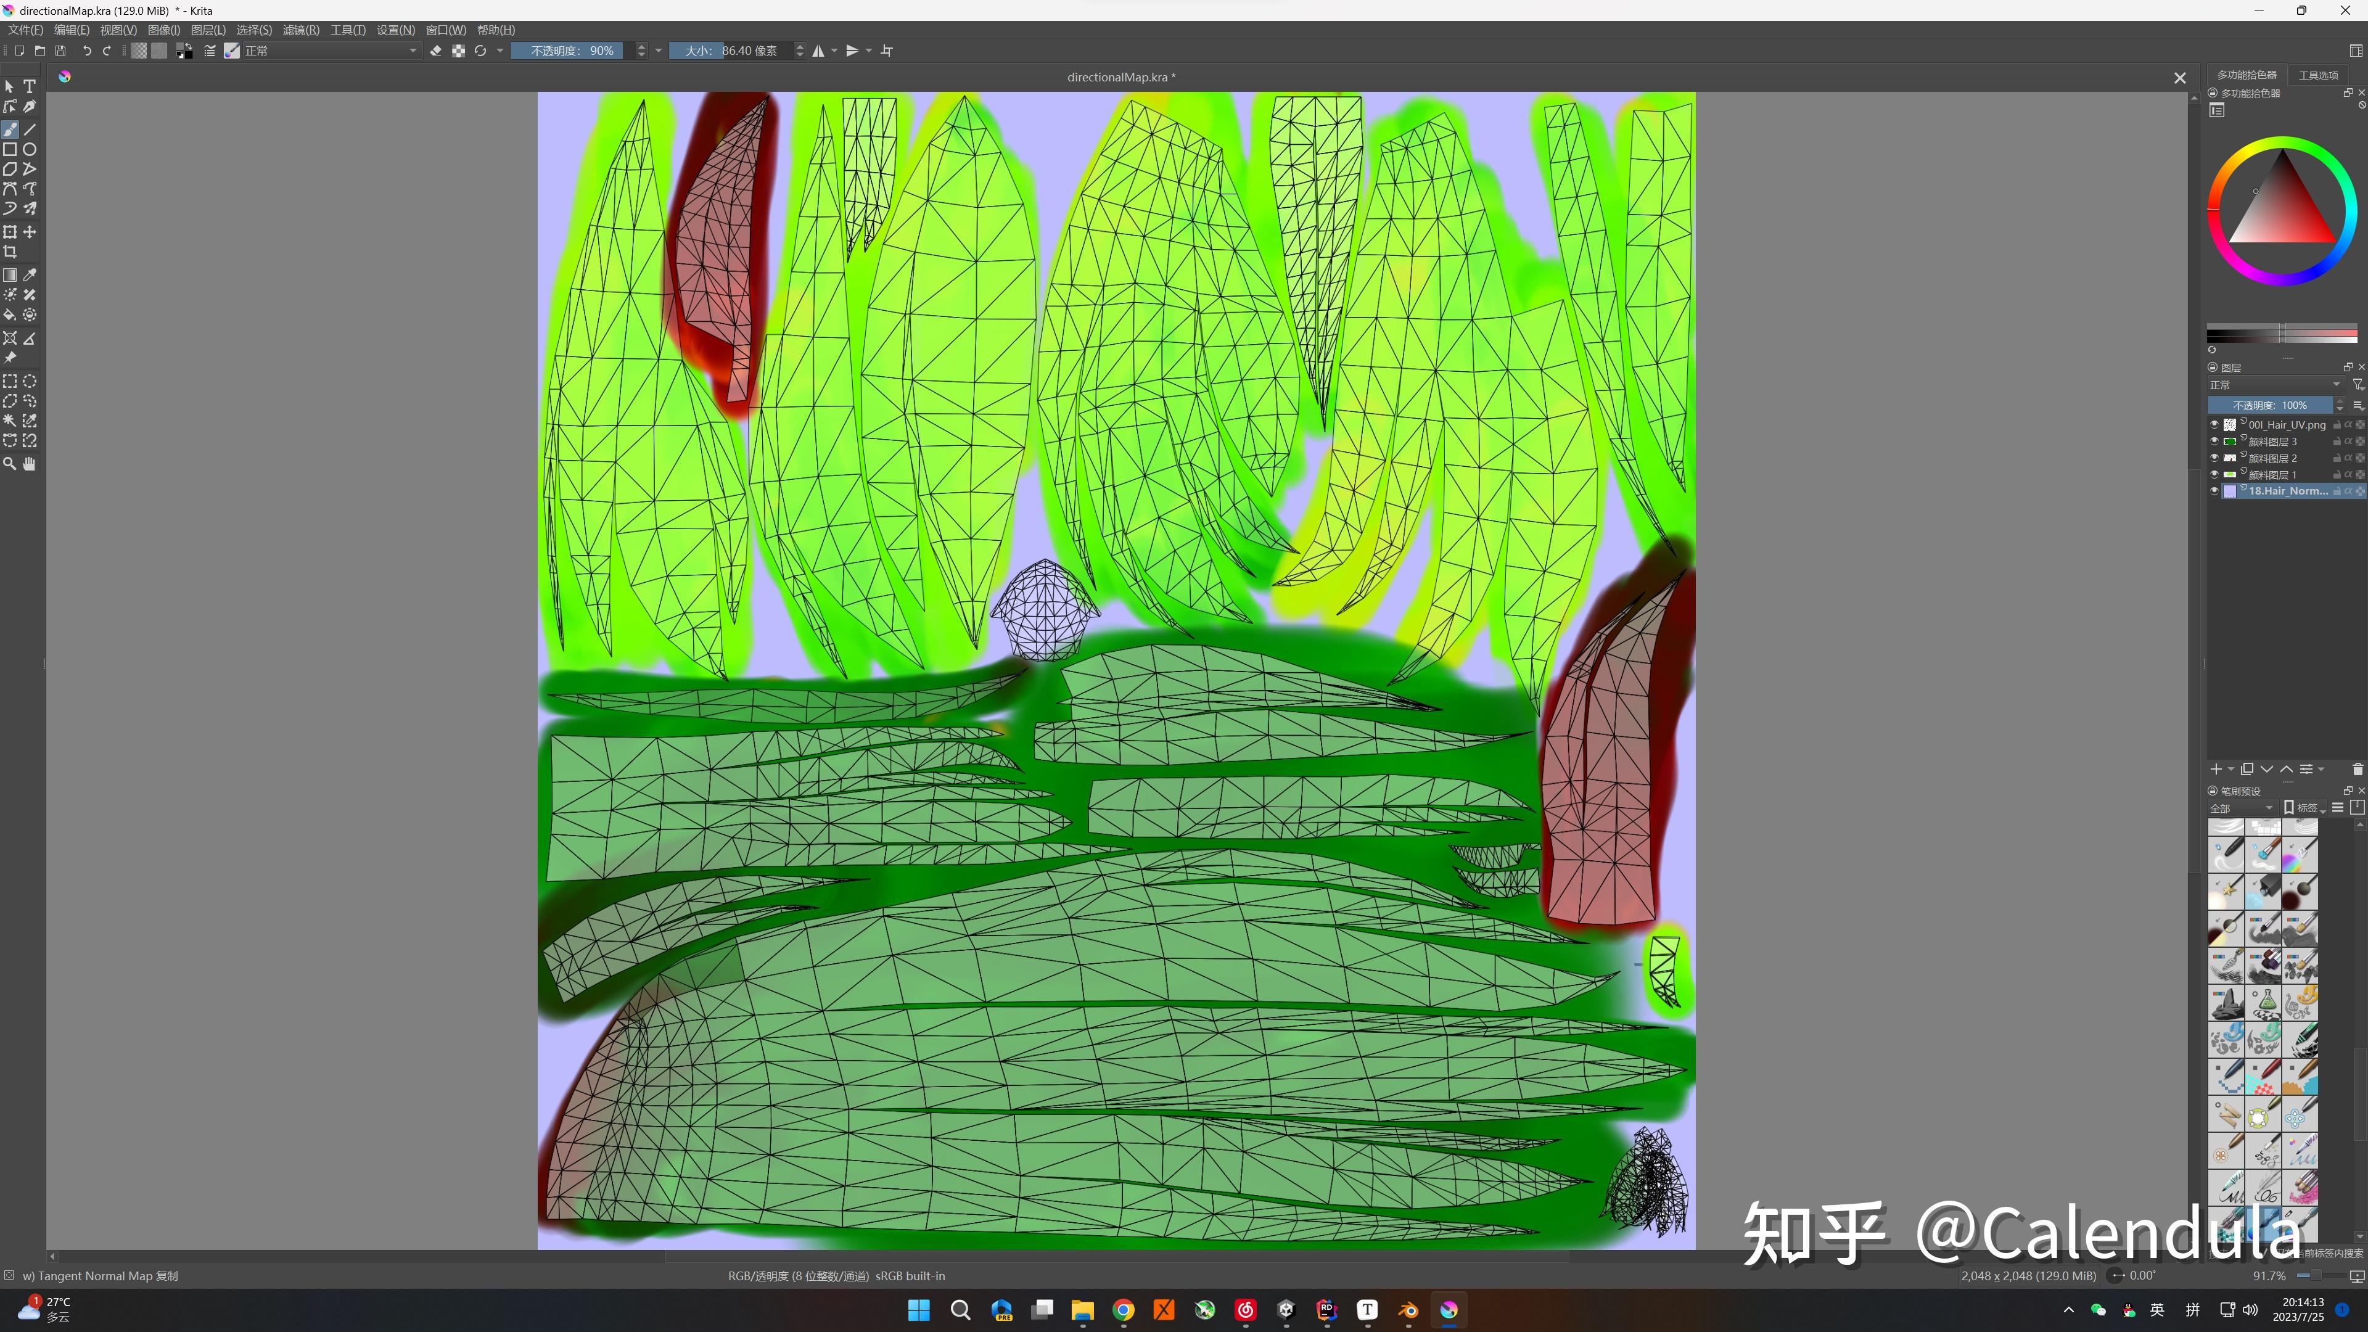This screenshot has width=2368, height=1332.
Task: Pick a color with the Color Sampler tool
Action: [x=28, y=274]
